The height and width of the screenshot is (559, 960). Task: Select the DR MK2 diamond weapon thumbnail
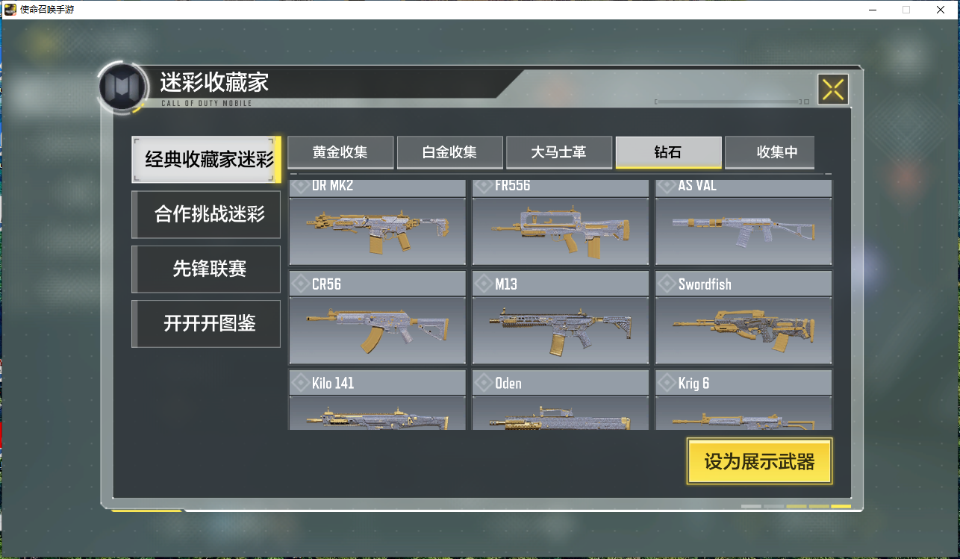378,222
